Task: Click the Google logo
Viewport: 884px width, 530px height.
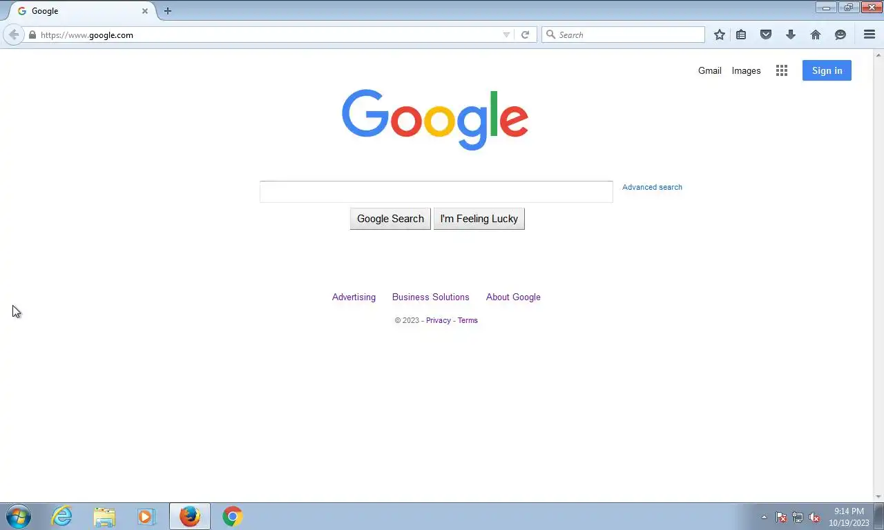Action: (435, 119)
